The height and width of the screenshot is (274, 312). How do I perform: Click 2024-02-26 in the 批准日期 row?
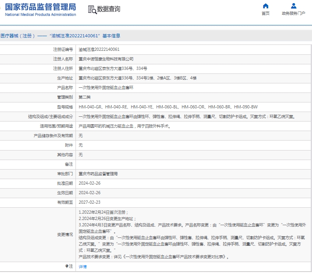89,183
